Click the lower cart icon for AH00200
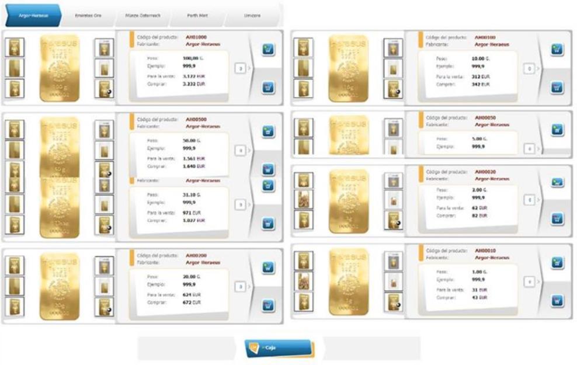 [x=268, y=305]
